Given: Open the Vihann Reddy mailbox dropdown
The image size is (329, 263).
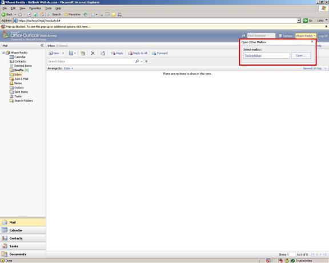Looking at the screenshot, I should click(306, 36).
